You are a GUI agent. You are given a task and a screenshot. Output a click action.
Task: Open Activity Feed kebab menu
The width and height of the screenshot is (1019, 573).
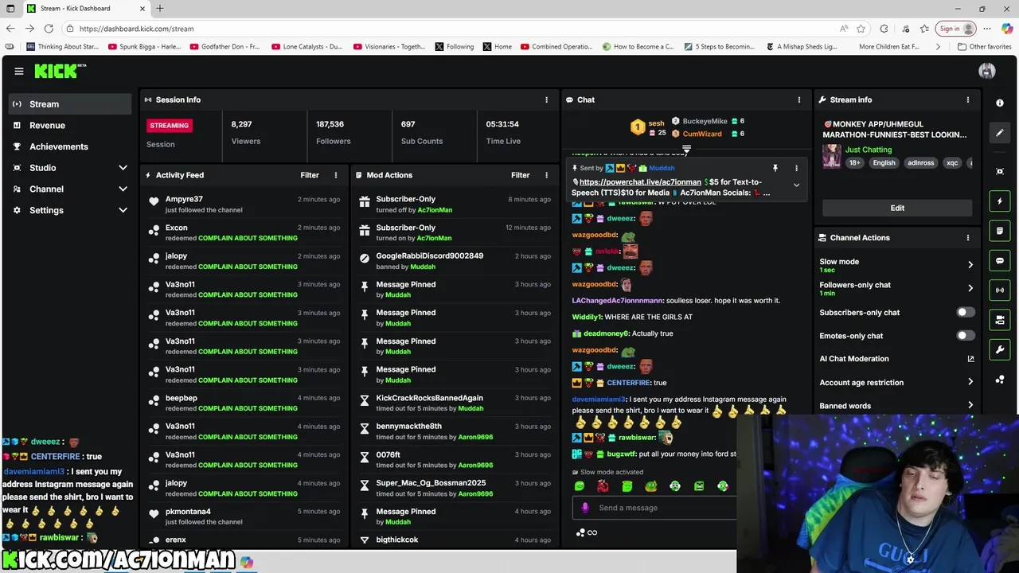click(335, 175)
